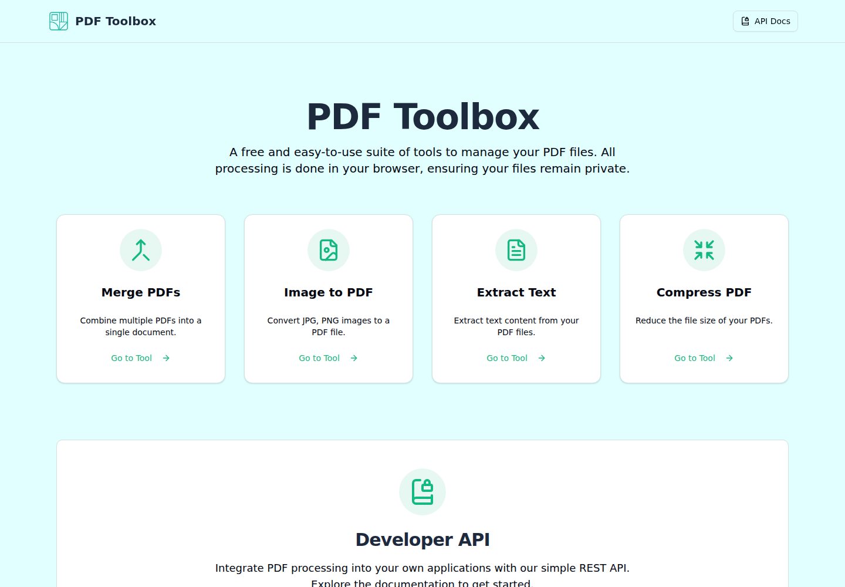Image resolution: width=845 pixels, height=587 pixels.
Task: Click the Image to PDF file icon
Action: pos(329,250)
